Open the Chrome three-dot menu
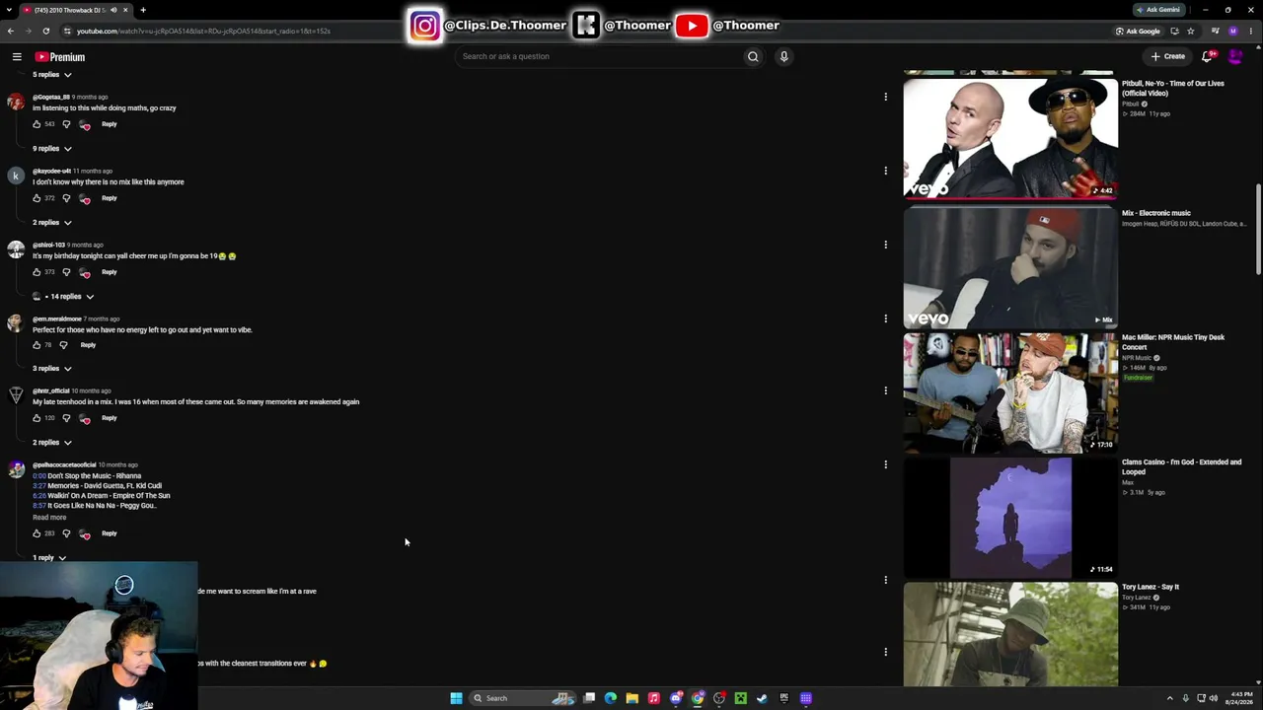The width and height of the screenshot is (1263, 710). point(1251,31)
